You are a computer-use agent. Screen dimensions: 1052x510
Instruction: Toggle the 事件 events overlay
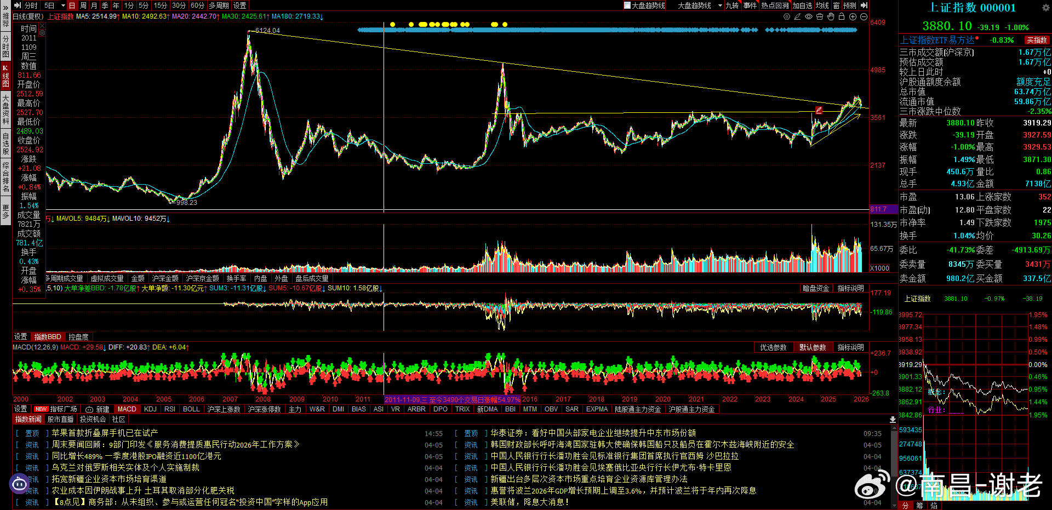pyautogui.click(x=750, y=5)
